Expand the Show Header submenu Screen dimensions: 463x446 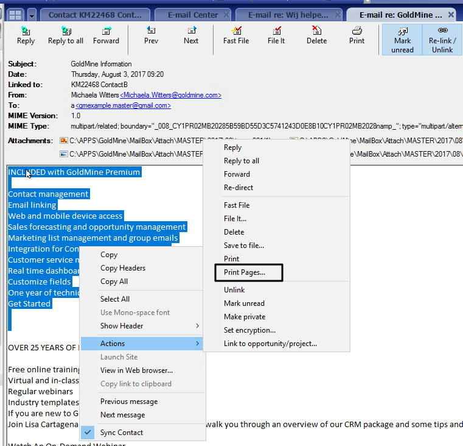(x=197, y=326)
